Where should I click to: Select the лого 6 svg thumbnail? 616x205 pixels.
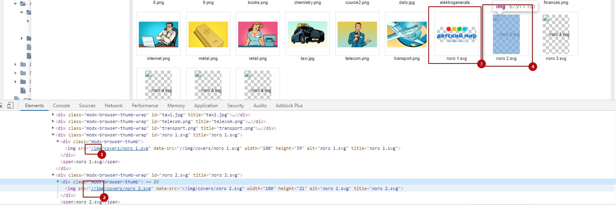coord(258,85)
